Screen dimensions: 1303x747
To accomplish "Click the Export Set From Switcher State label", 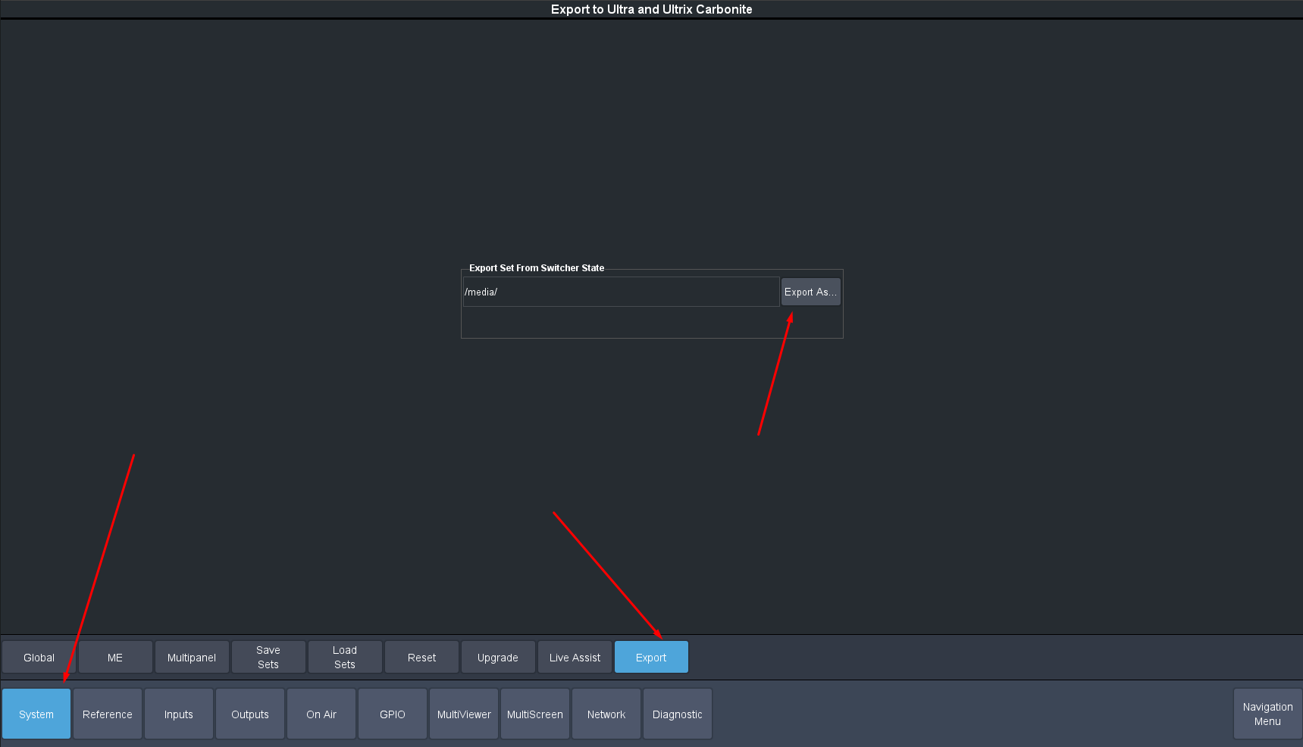I will click(537, 268).
